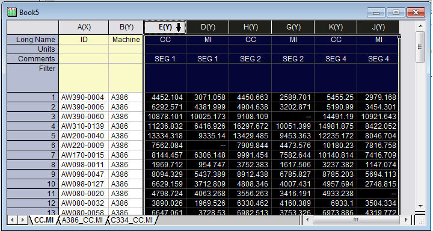
Task: Click the Machine long name cell
Action: (126, 40)
